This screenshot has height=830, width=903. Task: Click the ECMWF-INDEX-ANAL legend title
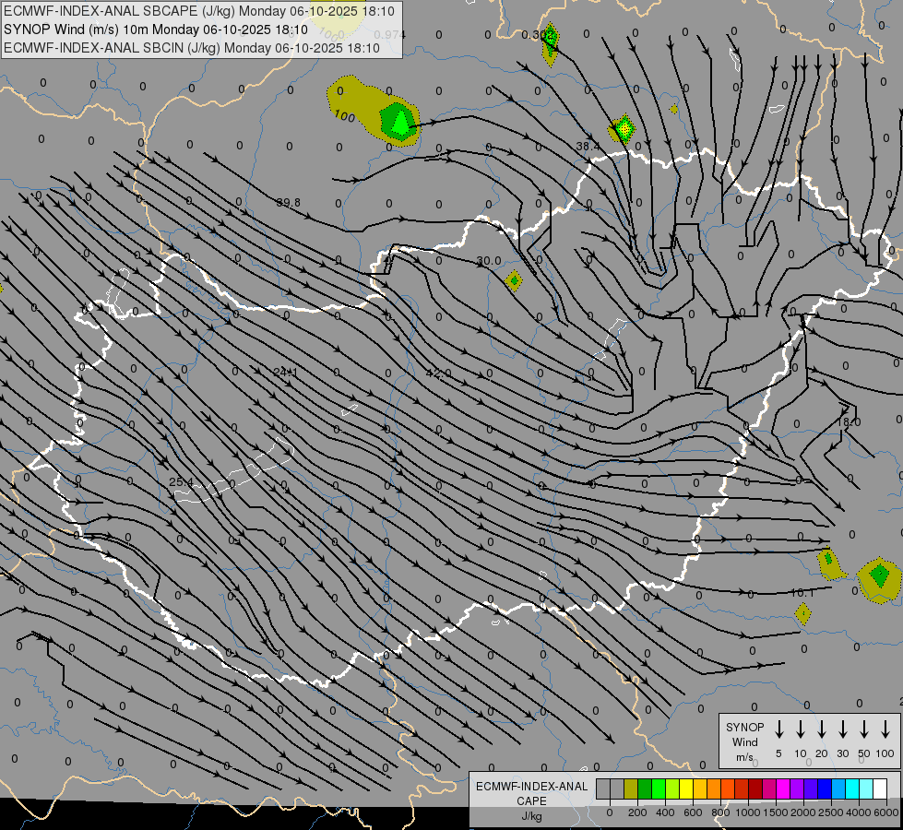[x=531, y=787]
